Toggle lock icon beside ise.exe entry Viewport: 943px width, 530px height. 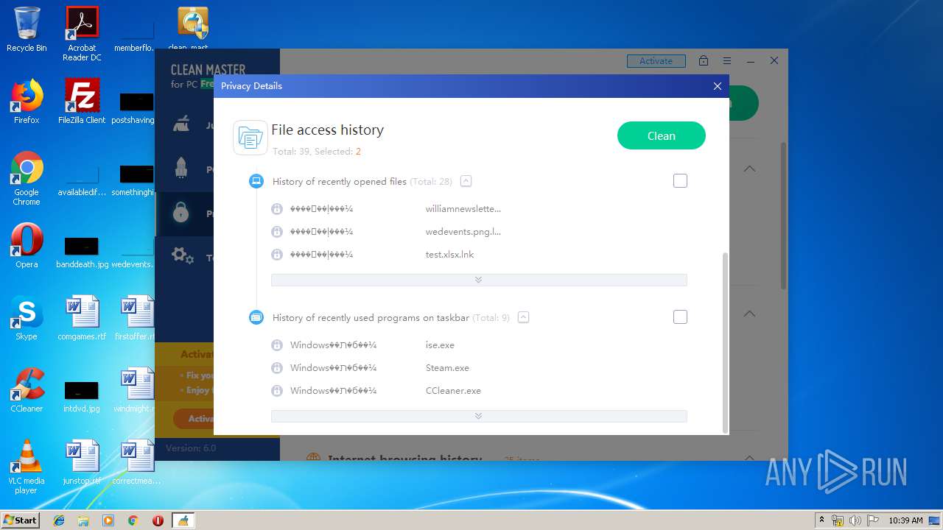point(277,345)
